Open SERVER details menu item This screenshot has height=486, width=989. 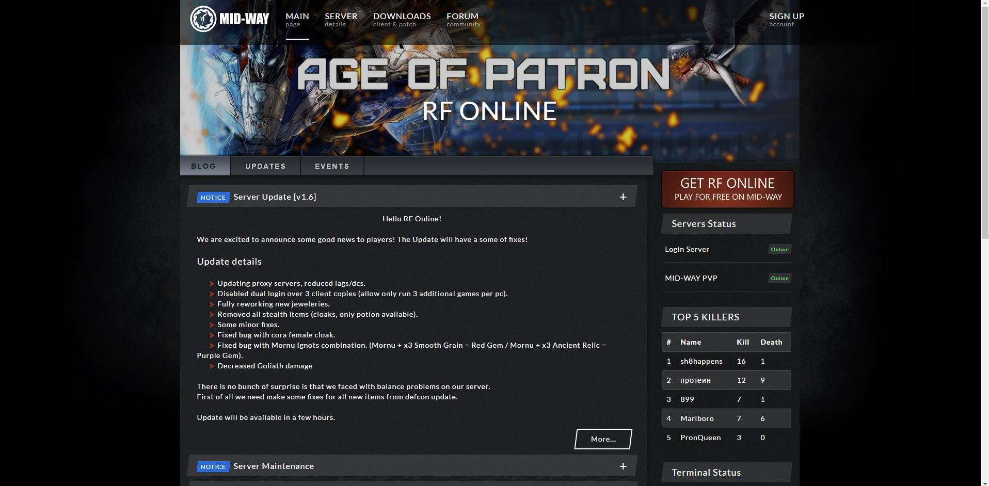(x=341, y=20)
